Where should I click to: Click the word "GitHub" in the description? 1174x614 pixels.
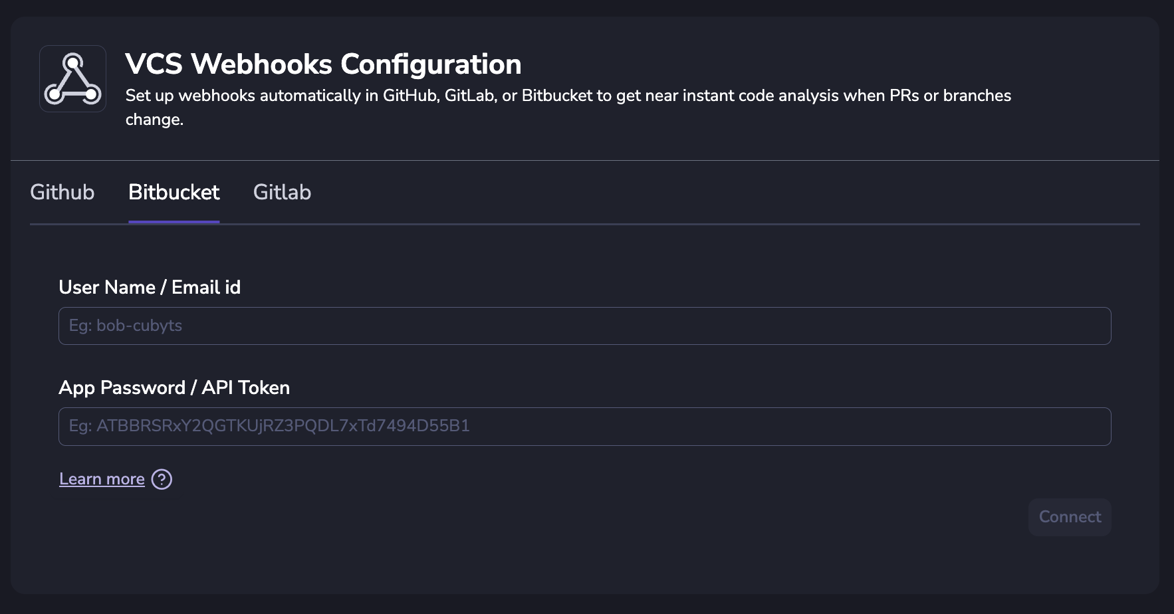click(x=410, y=96)
